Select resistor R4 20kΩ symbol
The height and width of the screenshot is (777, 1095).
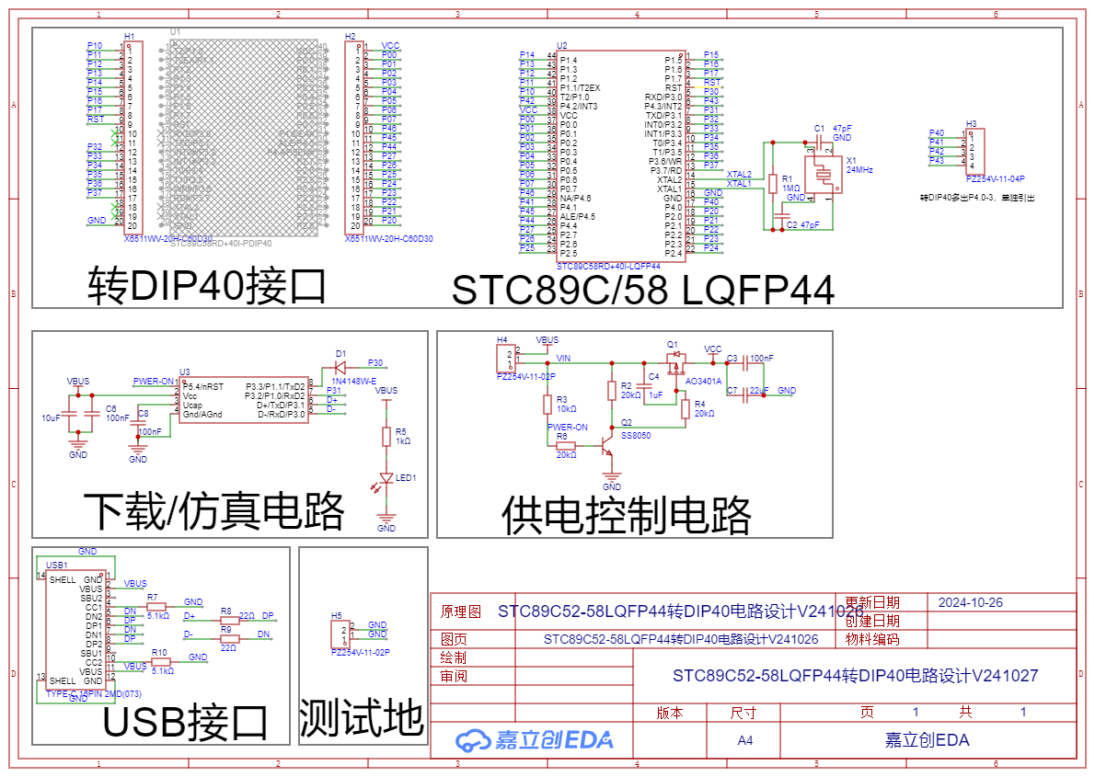686,409
